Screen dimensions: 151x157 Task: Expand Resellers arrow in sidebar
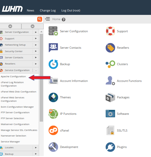click(x=36, y=64)
